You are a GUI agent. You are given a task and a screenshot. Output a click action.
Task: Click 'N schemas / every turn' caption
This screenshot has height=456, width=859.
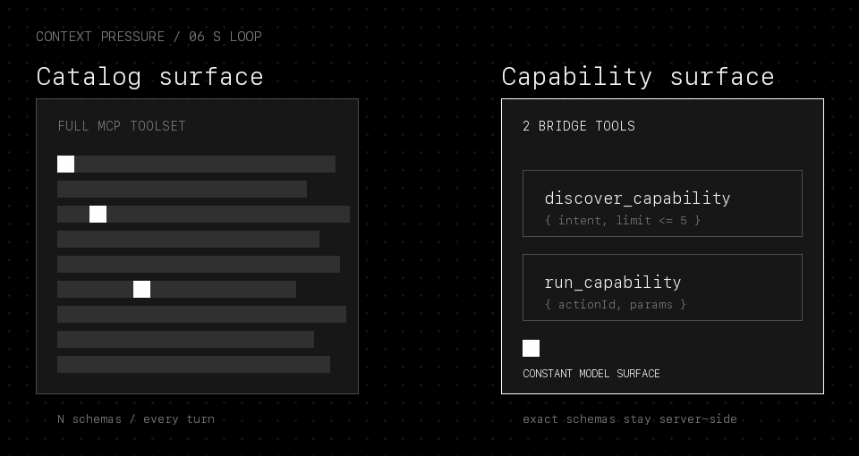tap(136, 419)
